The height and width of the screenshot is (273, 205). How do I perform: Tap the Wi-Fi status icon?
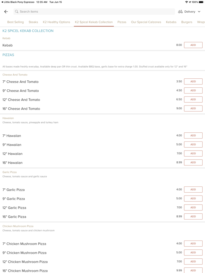click(186, 2)
